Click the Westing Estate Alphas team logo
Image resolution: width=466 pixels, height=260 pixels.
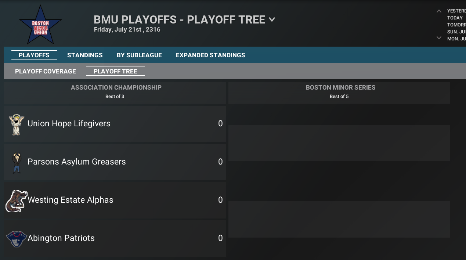click(x=16, y=201)
